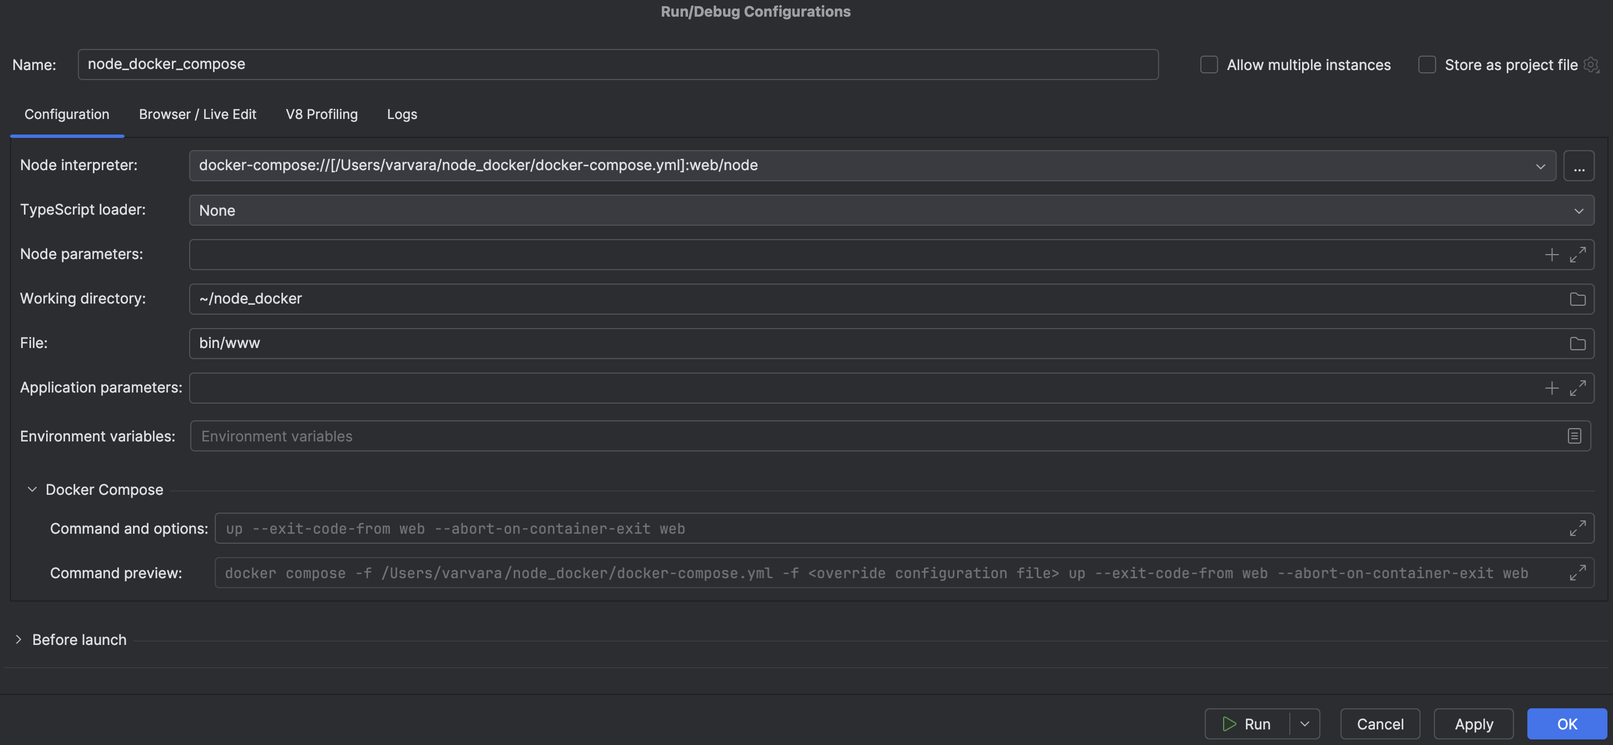Add an Application parameter via plus icon
The image size is (1613, 745).
click(1552, 388)
